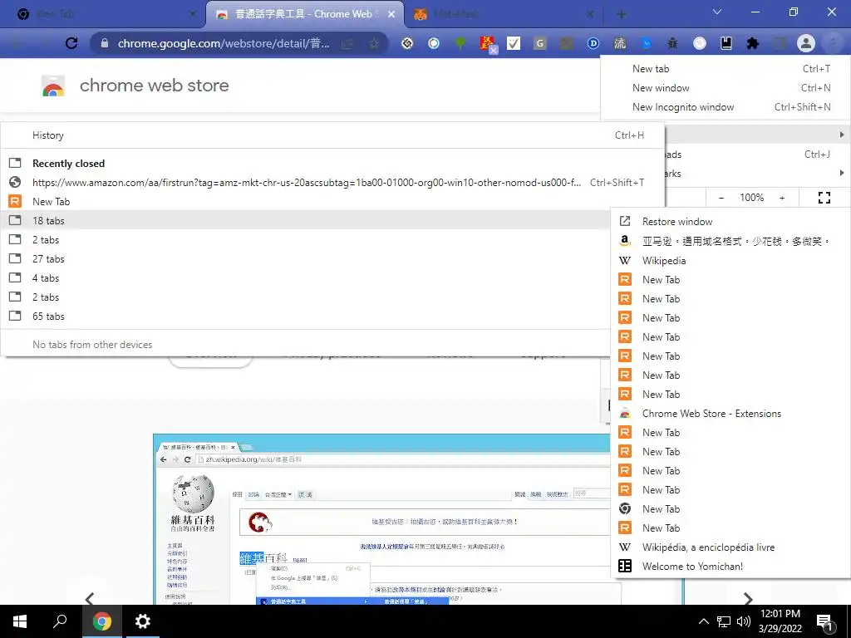Expand the Bookmarks submenu arrow
851x638 pixels.
pos(841,173)
